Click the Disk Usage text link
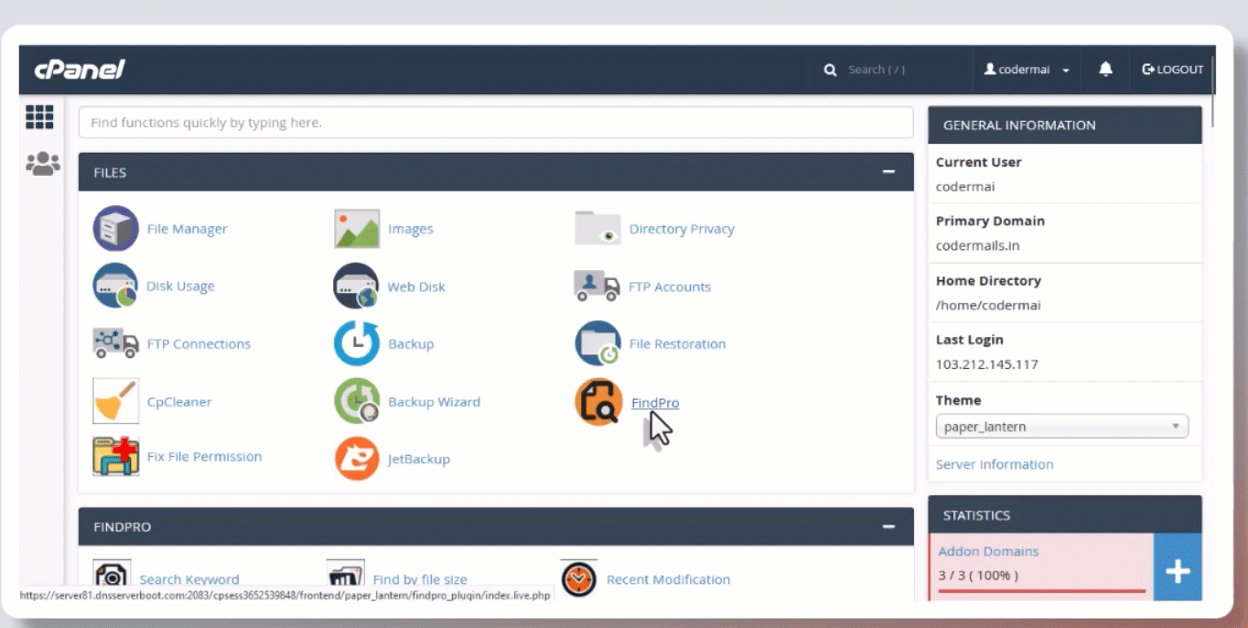The width and height of the screenshot is (1248, 628). pos(180,286)
